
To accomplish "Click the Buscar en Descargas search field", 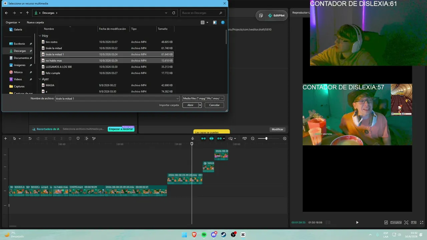I will tap(202, 13).
